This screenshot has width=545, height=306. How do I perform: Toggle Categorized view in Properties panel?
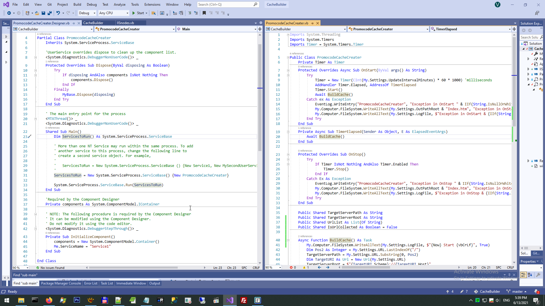(523, 275)
